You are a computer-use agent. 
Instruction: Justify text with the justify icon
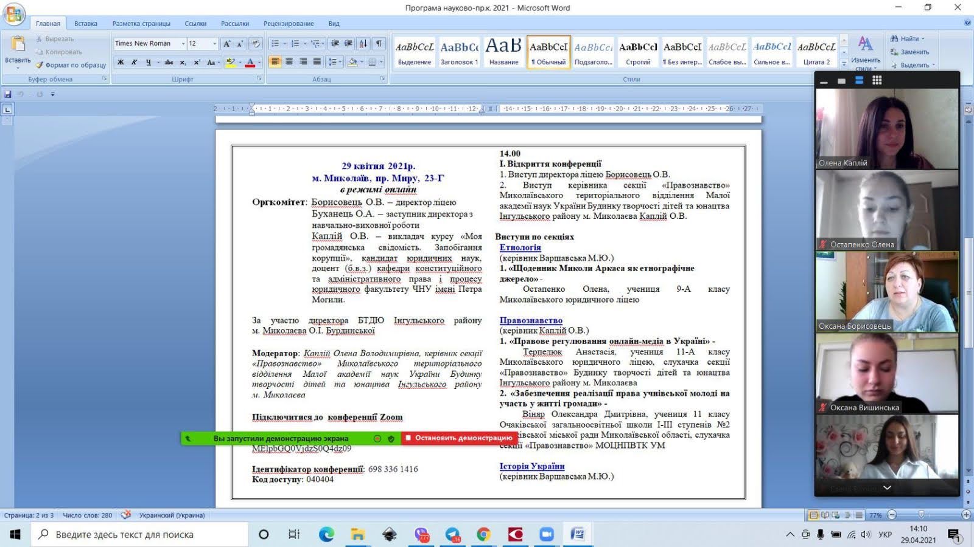(317, 62)
